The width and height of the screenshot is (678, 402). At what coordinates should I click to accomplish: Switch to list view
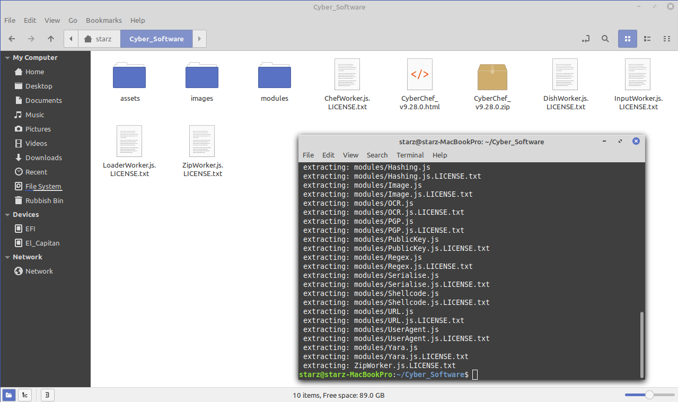click(647, 39)
